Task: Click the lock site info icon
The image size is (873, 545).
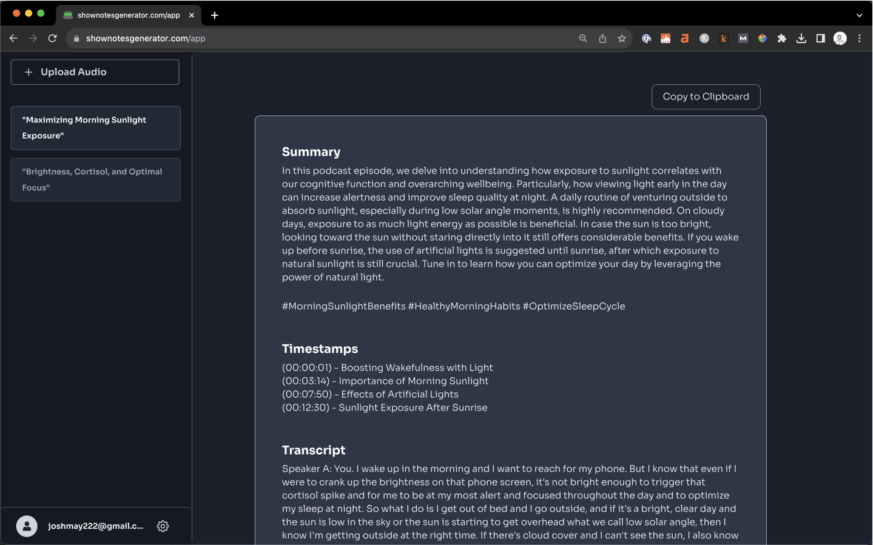Action: tap(76, 38)
